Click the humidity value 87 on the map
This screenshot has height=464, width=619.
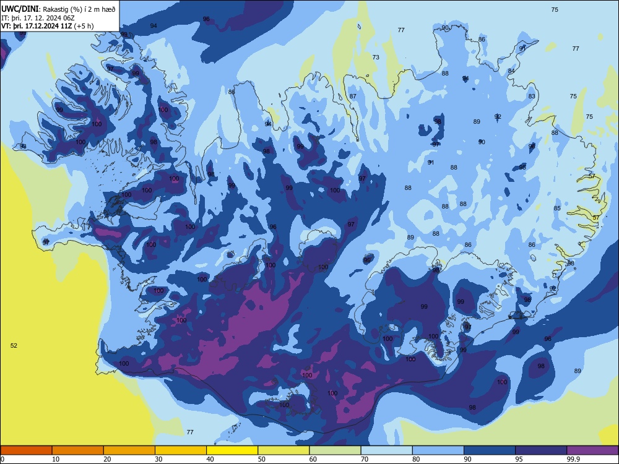[353, 97]
